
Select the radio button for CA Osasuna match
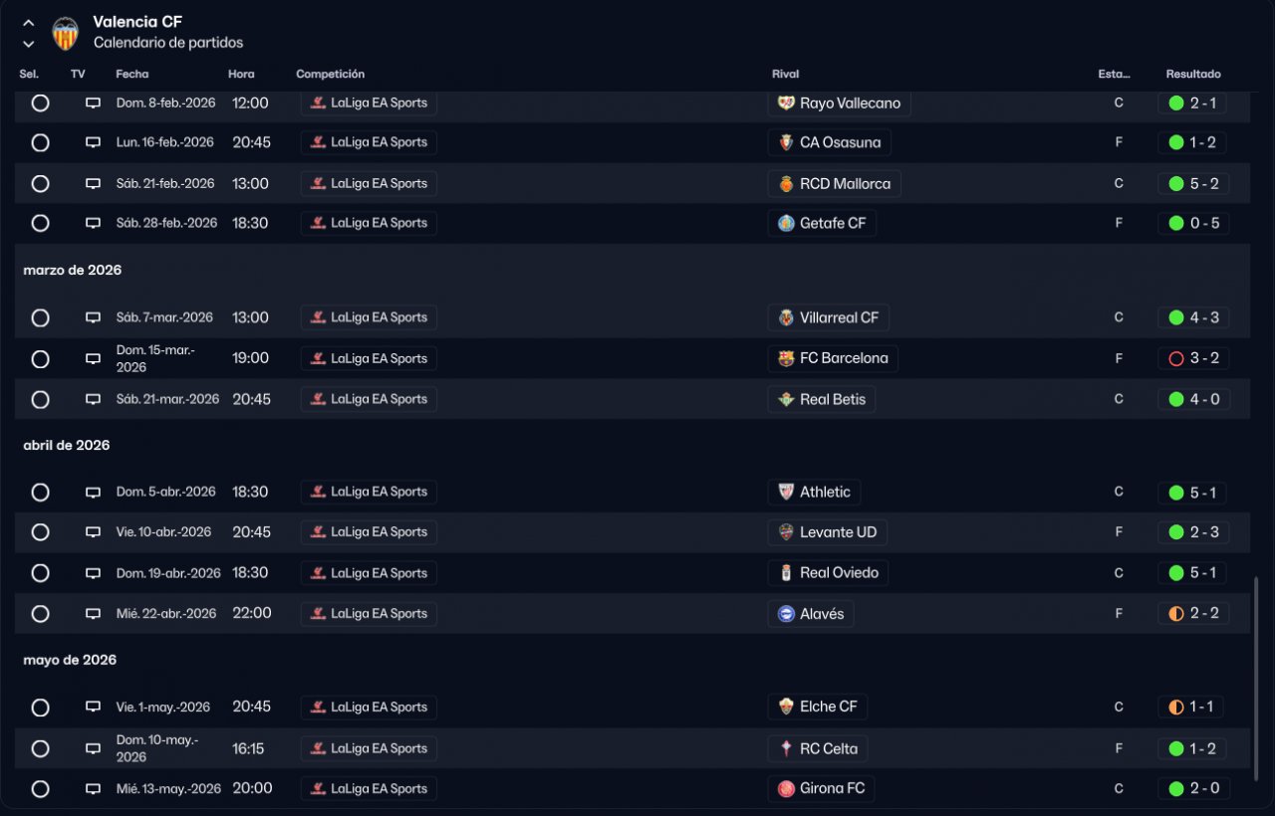coord(40,142)
